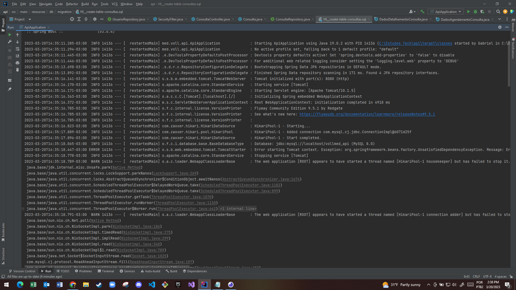Open ThreadPoolExecutor.java:1070 stack link
Viewport: 516px width, 290px height.
coord(181,197)
